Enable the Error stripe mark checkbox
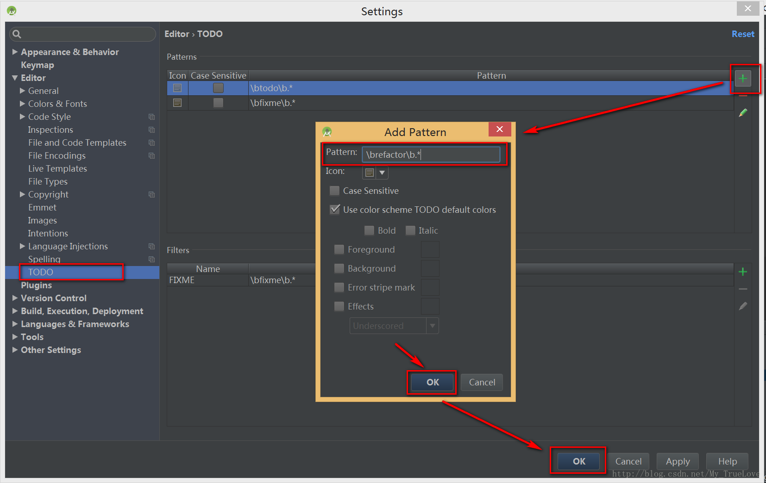Viewport: 766px width, 483px height. pyautogui.click(x=339, y=287)
